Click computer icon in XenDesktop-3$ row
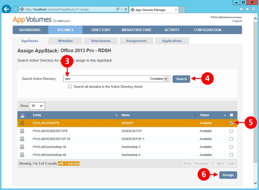The width and height of the screenshot is (259, 190). point(22,147)
